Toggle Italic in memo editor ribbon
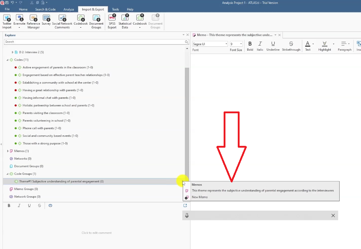 pos(260,44)
